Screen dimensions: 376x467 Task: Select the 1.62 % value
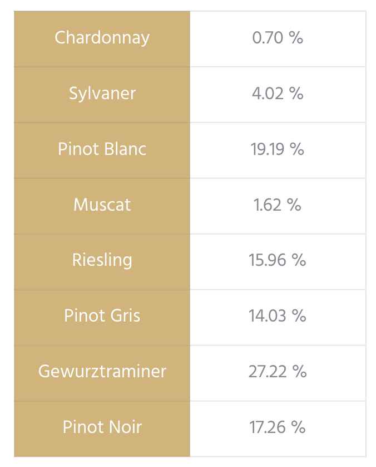point(278,205)
